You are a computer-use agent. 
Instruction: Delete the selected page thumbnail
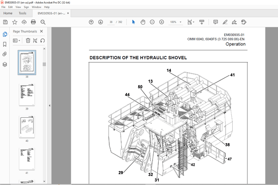[x=28, y=40]
